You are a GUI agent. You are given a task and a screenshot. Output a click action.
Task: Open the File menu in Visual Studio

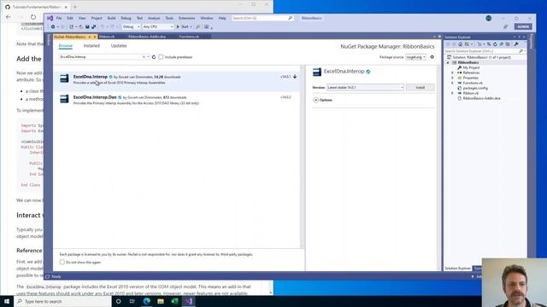(59, 18)
